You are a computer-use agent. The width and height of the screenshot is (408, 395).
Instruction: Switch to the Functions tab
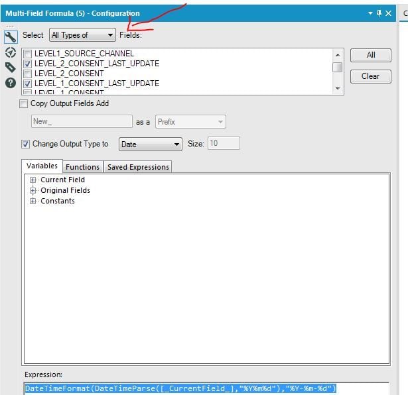coord(83,167)
